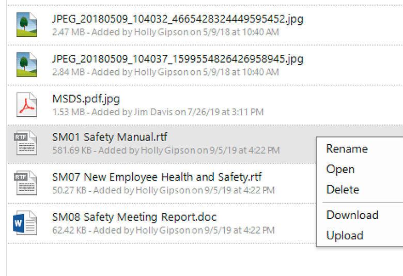
Task: Select SM07 New Employee Health and Safety.rtf
Action: [x=157, y=177]
